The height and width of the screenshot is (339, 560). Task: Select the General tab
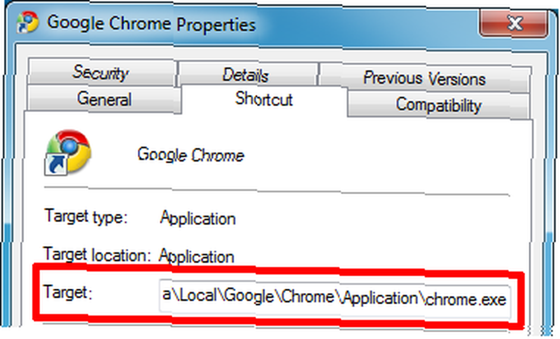point(104,99)
